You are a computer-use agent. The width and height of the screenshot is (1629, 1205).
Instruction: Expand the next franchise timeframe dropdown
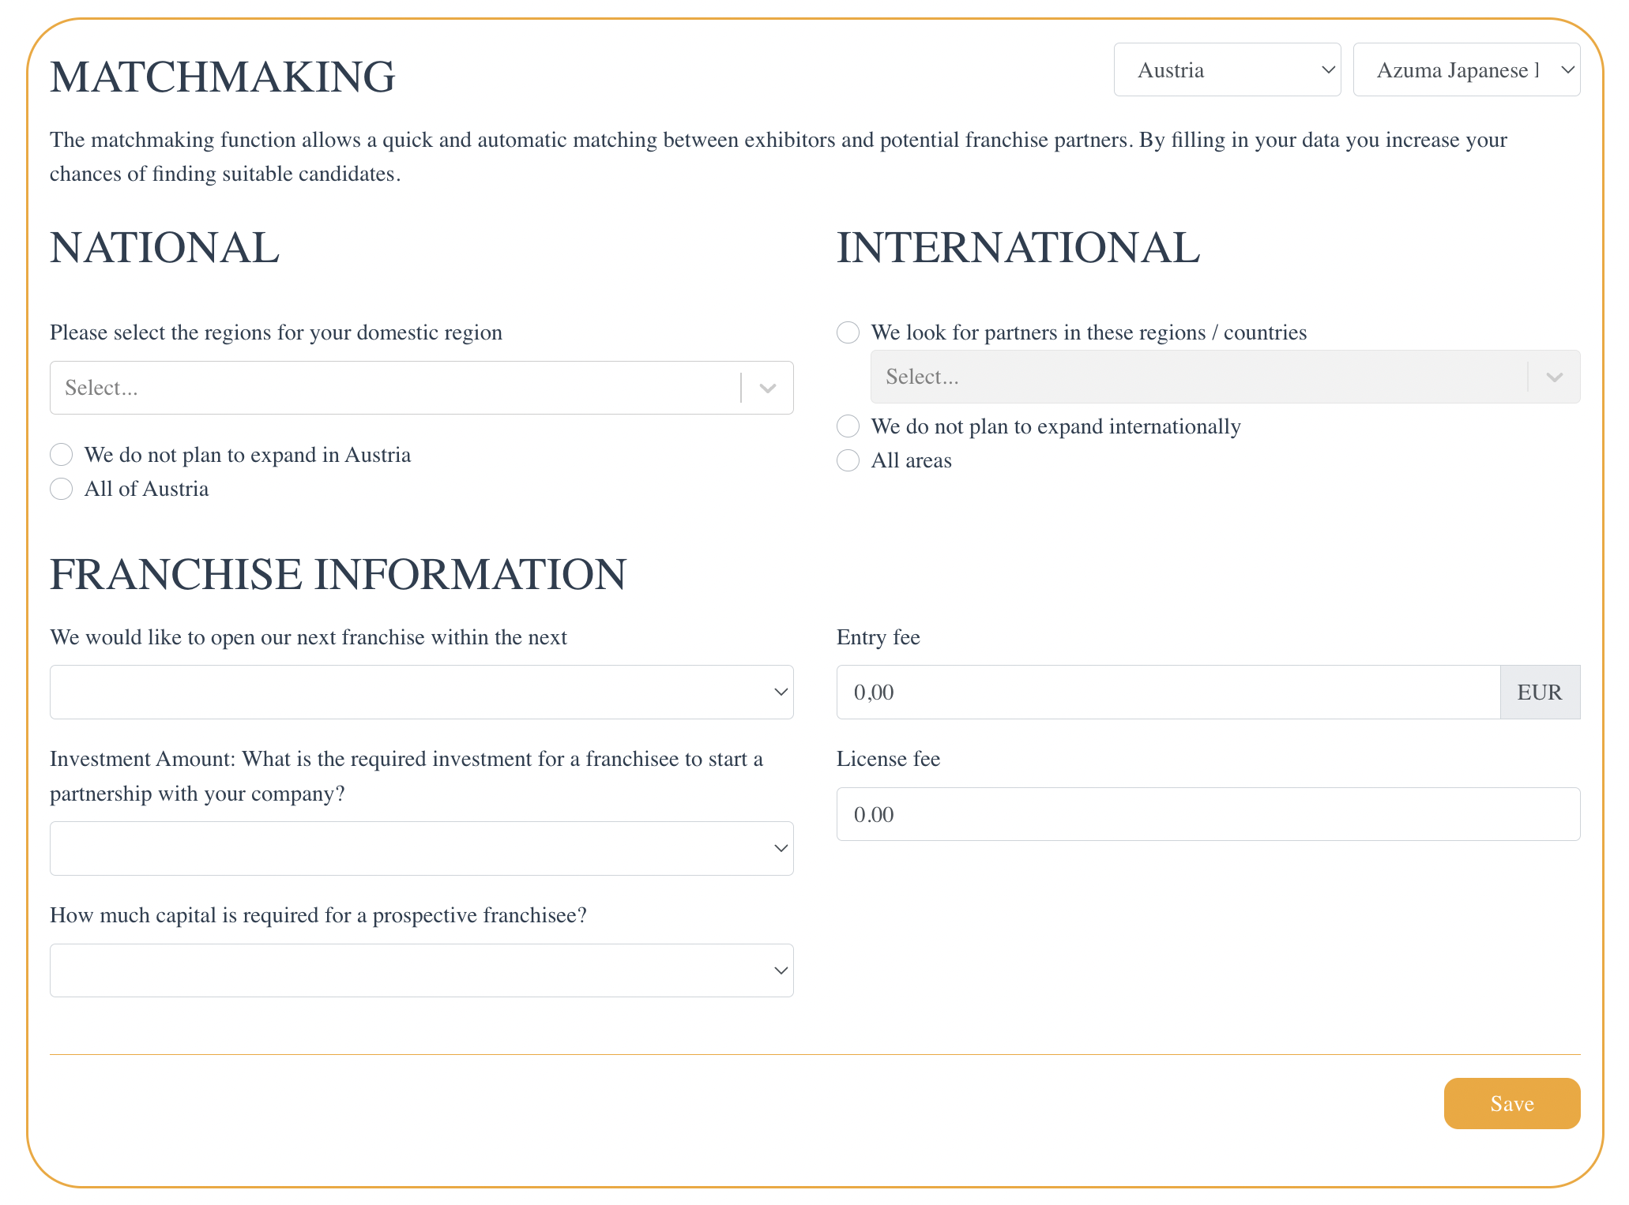[x=421, y=692]
